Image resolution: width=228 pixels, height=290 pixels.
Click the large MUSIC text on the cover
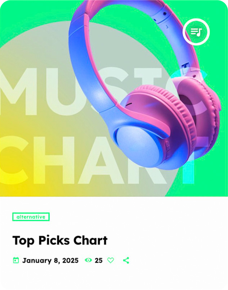click(103, 92)
